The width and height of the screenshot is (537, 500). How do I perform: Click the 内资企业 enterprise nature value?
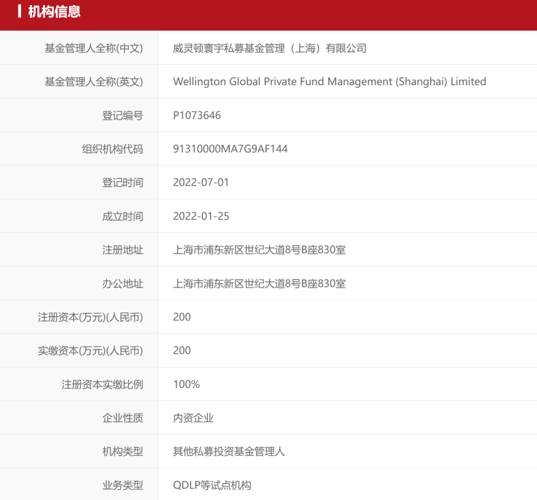click(193, 418)
